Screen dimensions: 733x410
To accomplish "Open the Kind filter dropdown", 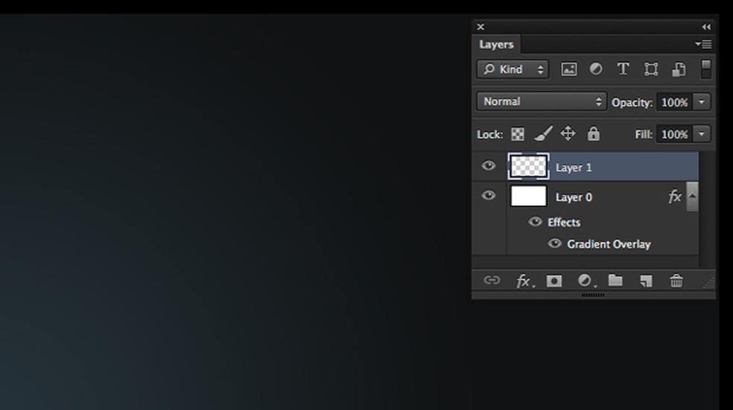I will 513,69.
